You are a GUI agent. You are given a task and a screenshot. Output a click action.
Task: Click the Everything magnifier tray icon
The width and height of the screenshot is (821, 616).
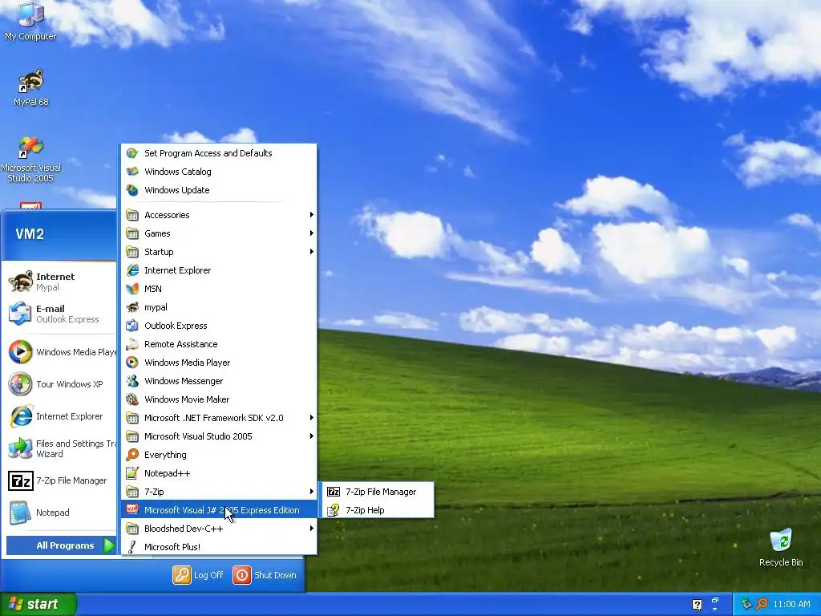[762, 604]
